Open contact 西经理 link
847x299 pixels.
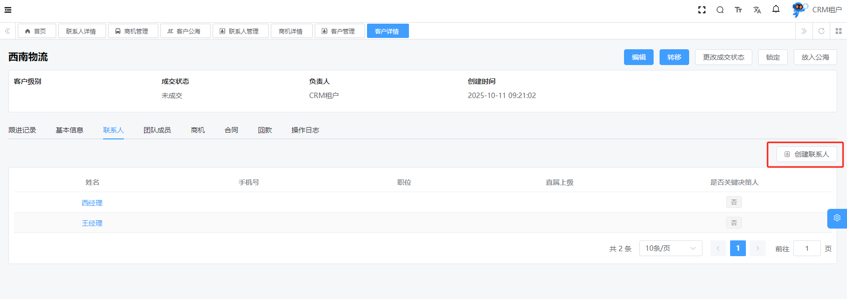[x=92, y=203]
